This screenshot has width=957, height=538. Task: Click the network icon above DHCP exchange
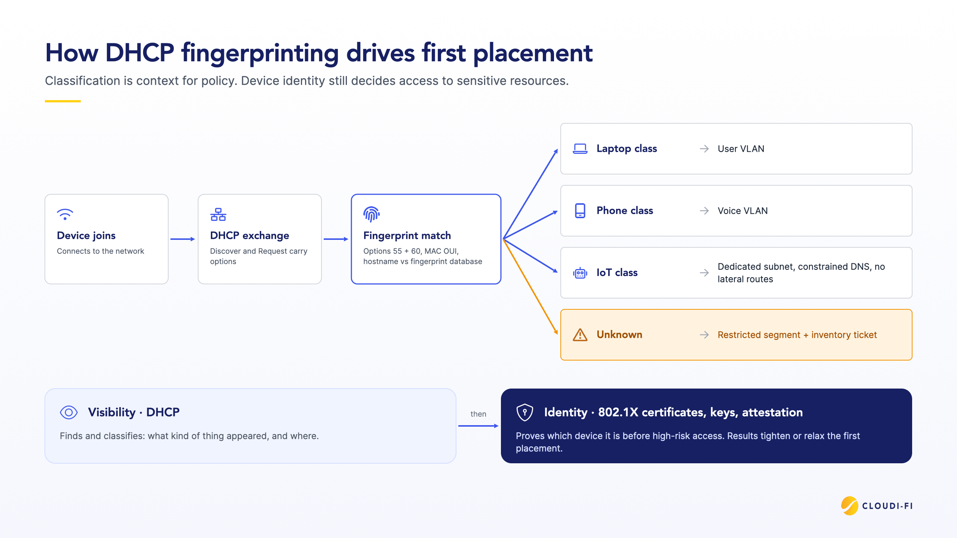(x=218, y=214)
